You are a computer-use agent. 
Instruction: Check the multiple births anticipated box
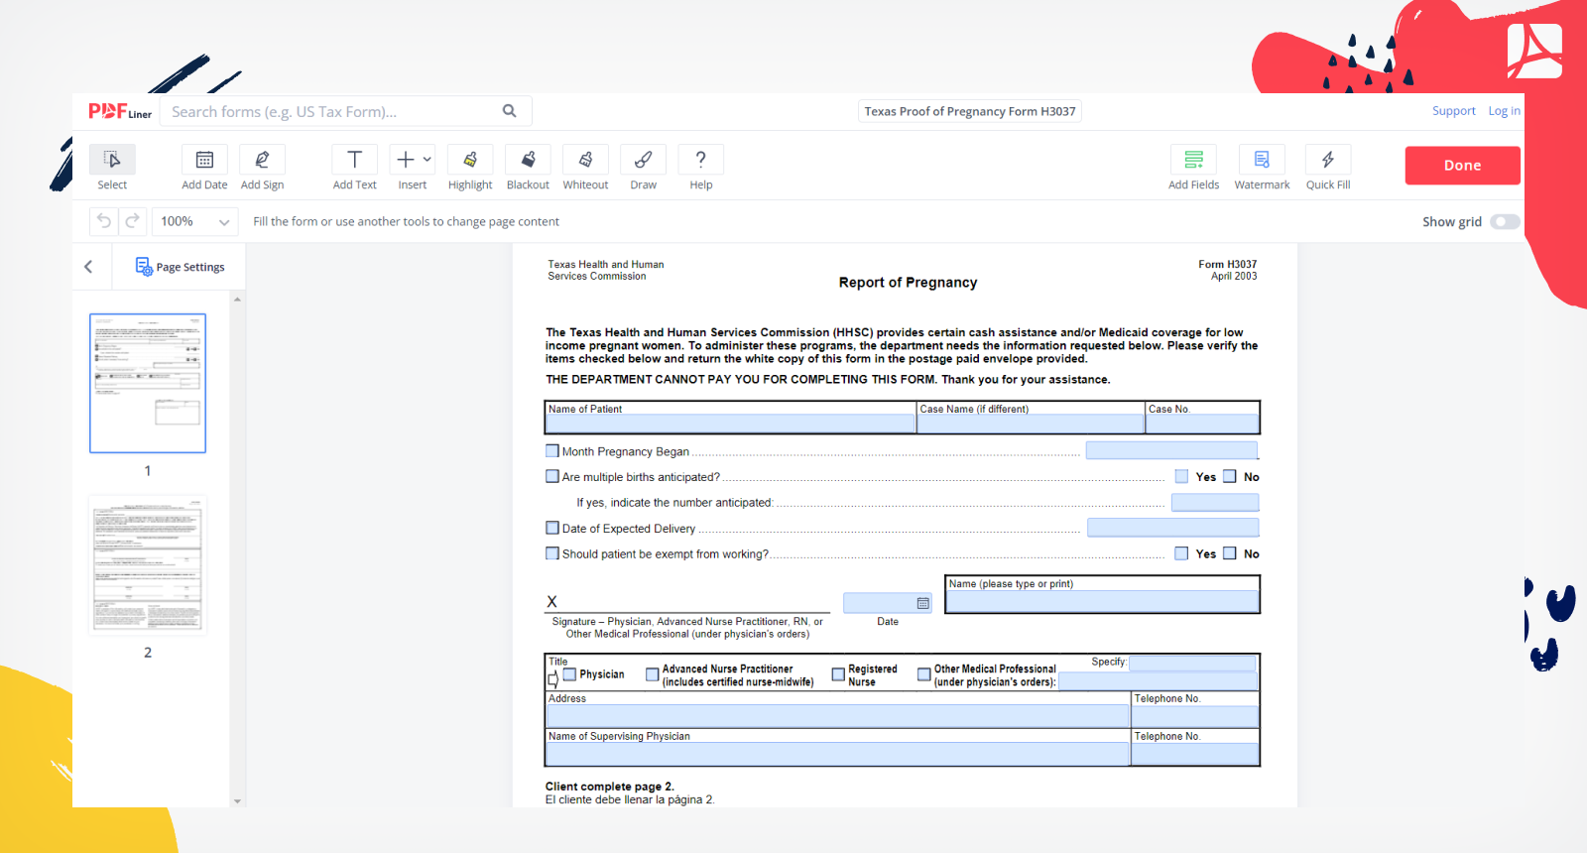[x=552, y=476]
